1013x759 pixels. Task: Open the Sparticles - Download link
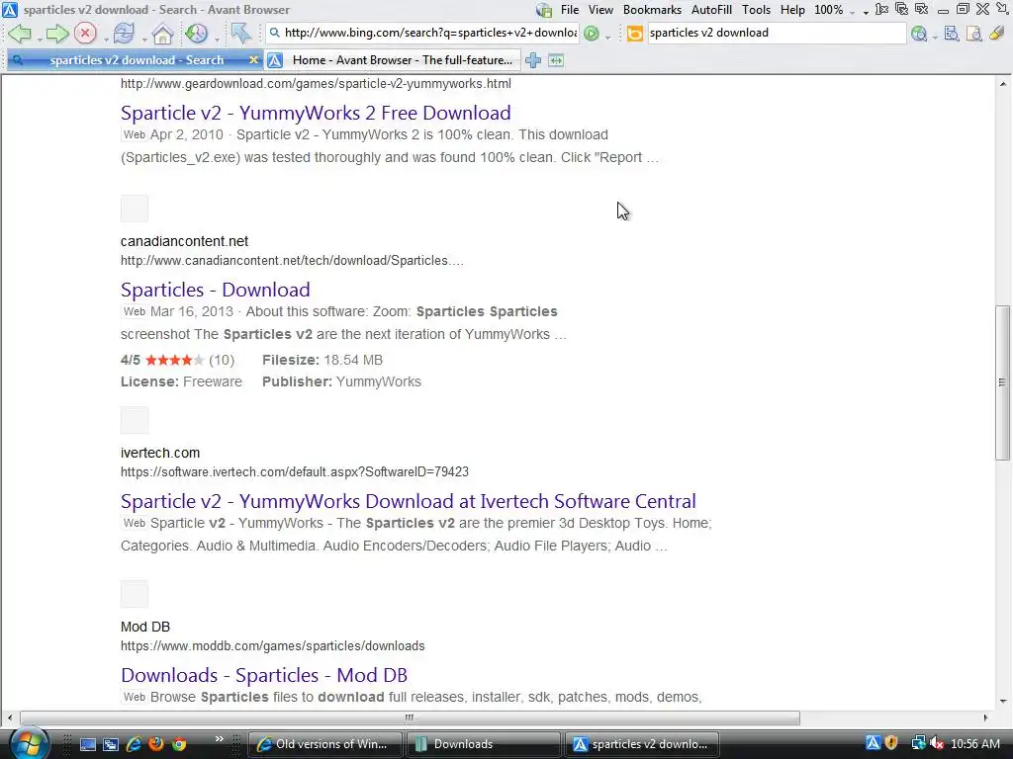[215, 290]
